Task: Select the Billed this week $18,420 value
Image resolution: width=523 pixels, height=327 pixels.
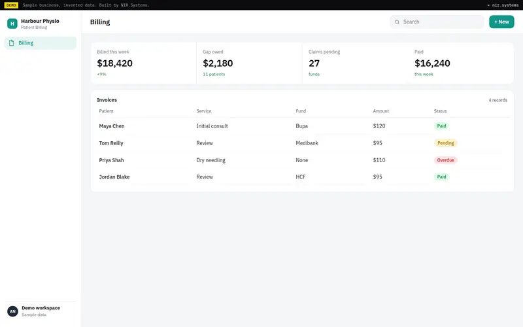Action: pyautogui.click(x=115, y=63)
